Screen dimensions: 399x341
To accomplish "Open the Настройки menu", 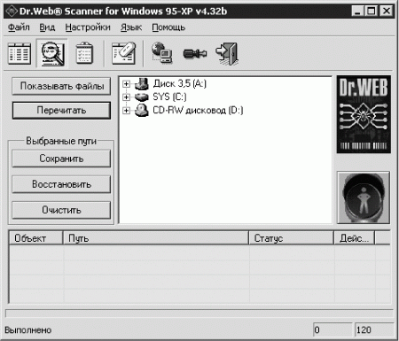I will point(88,27).
